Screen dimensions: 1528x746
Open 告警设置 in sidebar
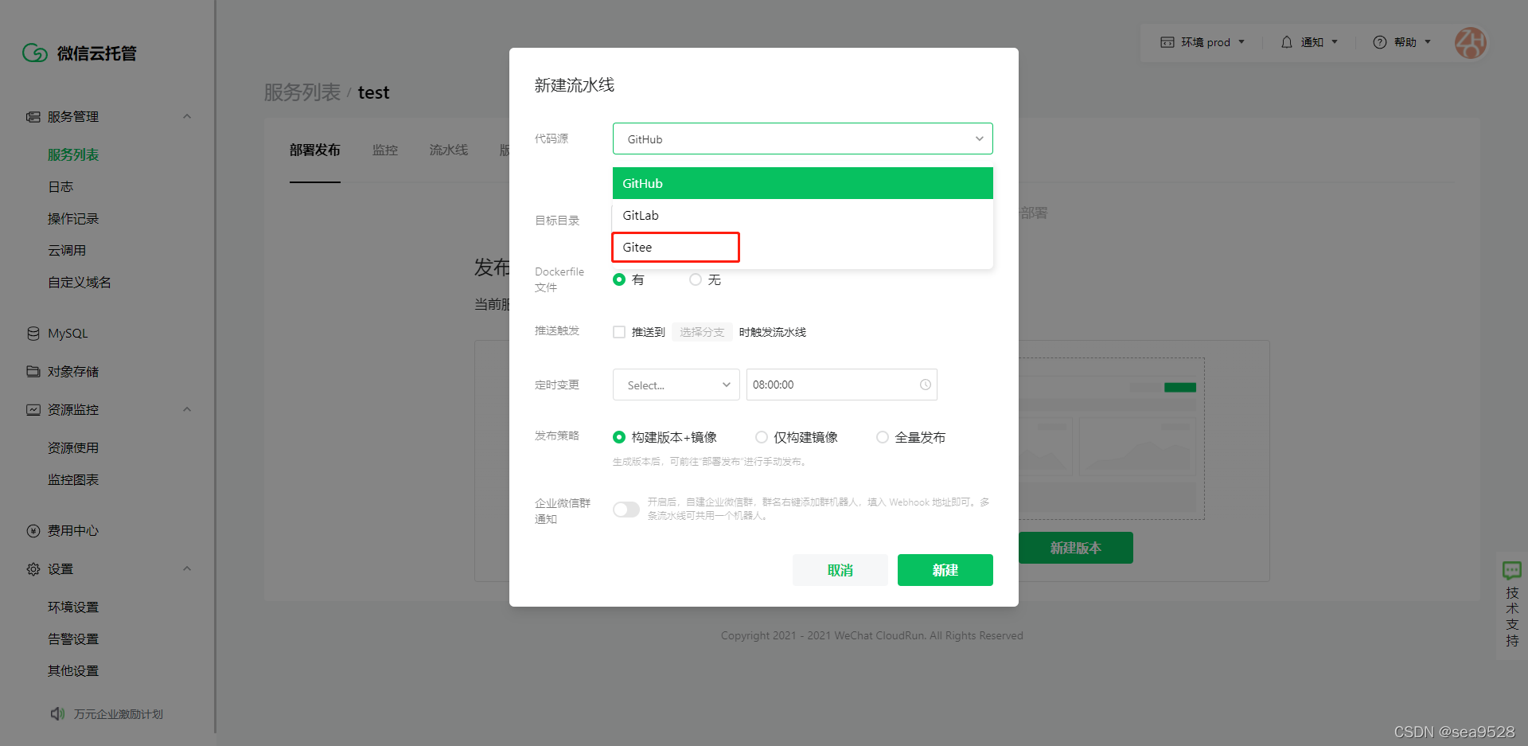(x=73, y=639)
